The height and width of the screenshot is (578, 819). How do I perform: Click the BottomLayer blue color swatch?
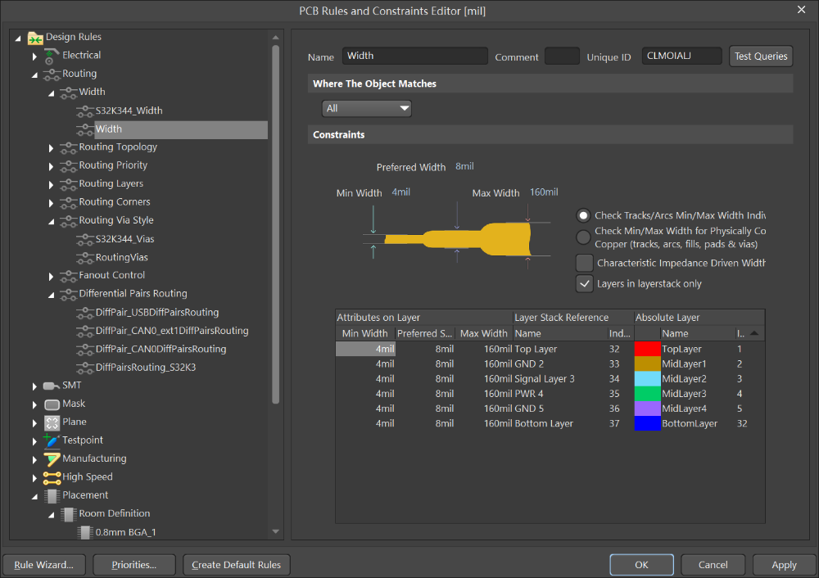pyautogui.click(x=646, y=423)
